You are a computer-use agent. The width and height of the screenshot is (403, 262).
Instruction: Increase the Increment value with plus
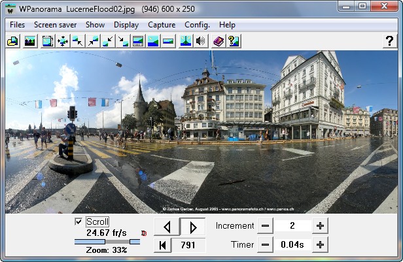[320, 226]
